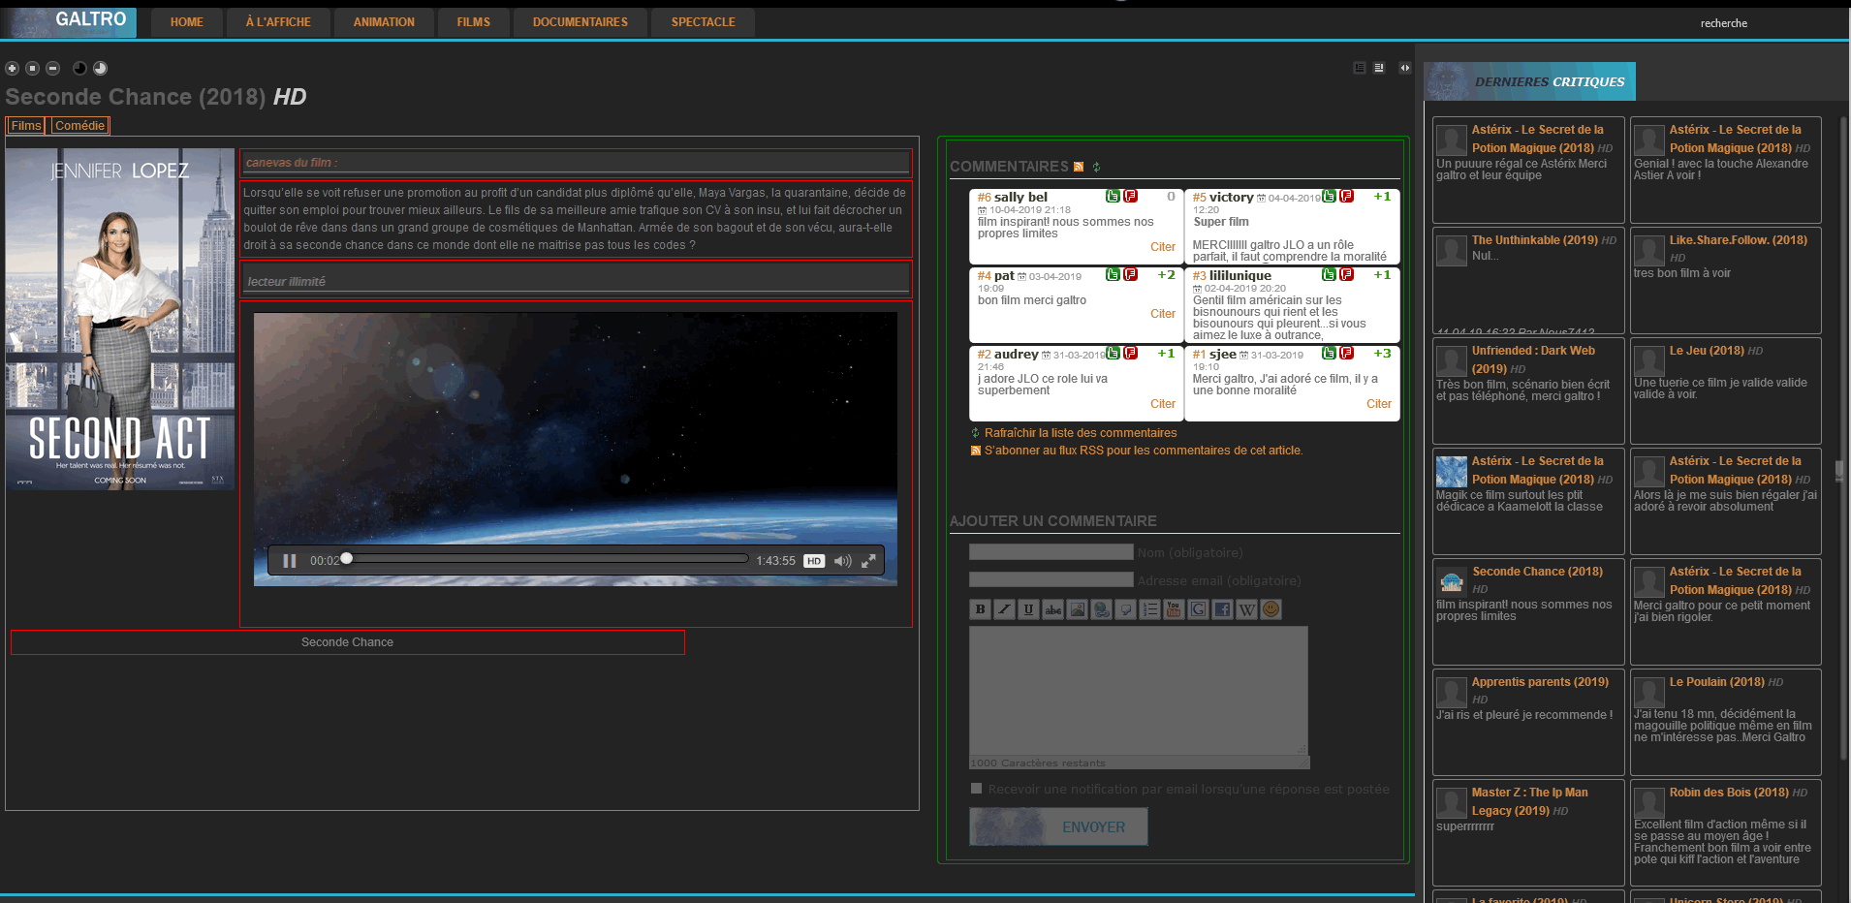This screenshot has height=903, width=1851.
Task: Open Robin des Bois (2018) review link
Action: coord(1729,793)
